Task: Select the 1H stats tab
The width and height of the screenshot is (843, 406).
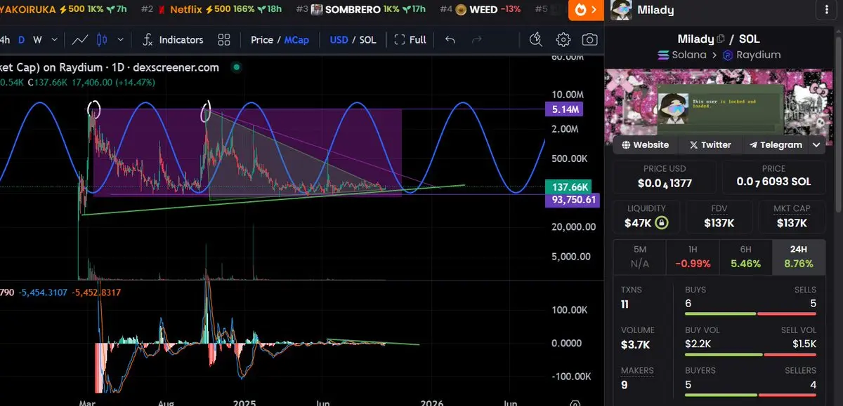Action: [693, 257]
